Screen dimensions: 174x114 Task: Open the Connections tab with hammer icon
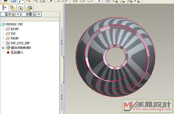click(x=29, y=8)
